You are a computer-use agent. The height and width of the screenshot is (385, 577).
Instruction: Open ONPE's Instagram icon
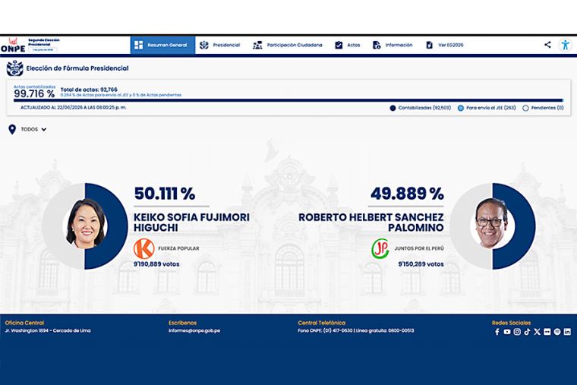517,332
